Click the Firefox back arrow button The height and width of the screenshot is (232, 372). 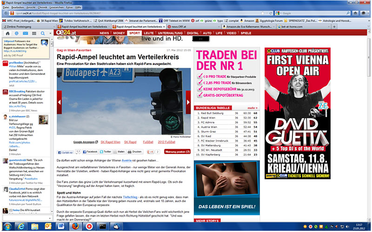6,13
